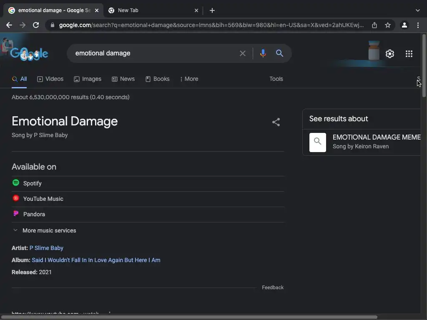The height and width of the screenshot is (320, 427).
Task: Click the share page icon in address bar
Action: [374, 25]
